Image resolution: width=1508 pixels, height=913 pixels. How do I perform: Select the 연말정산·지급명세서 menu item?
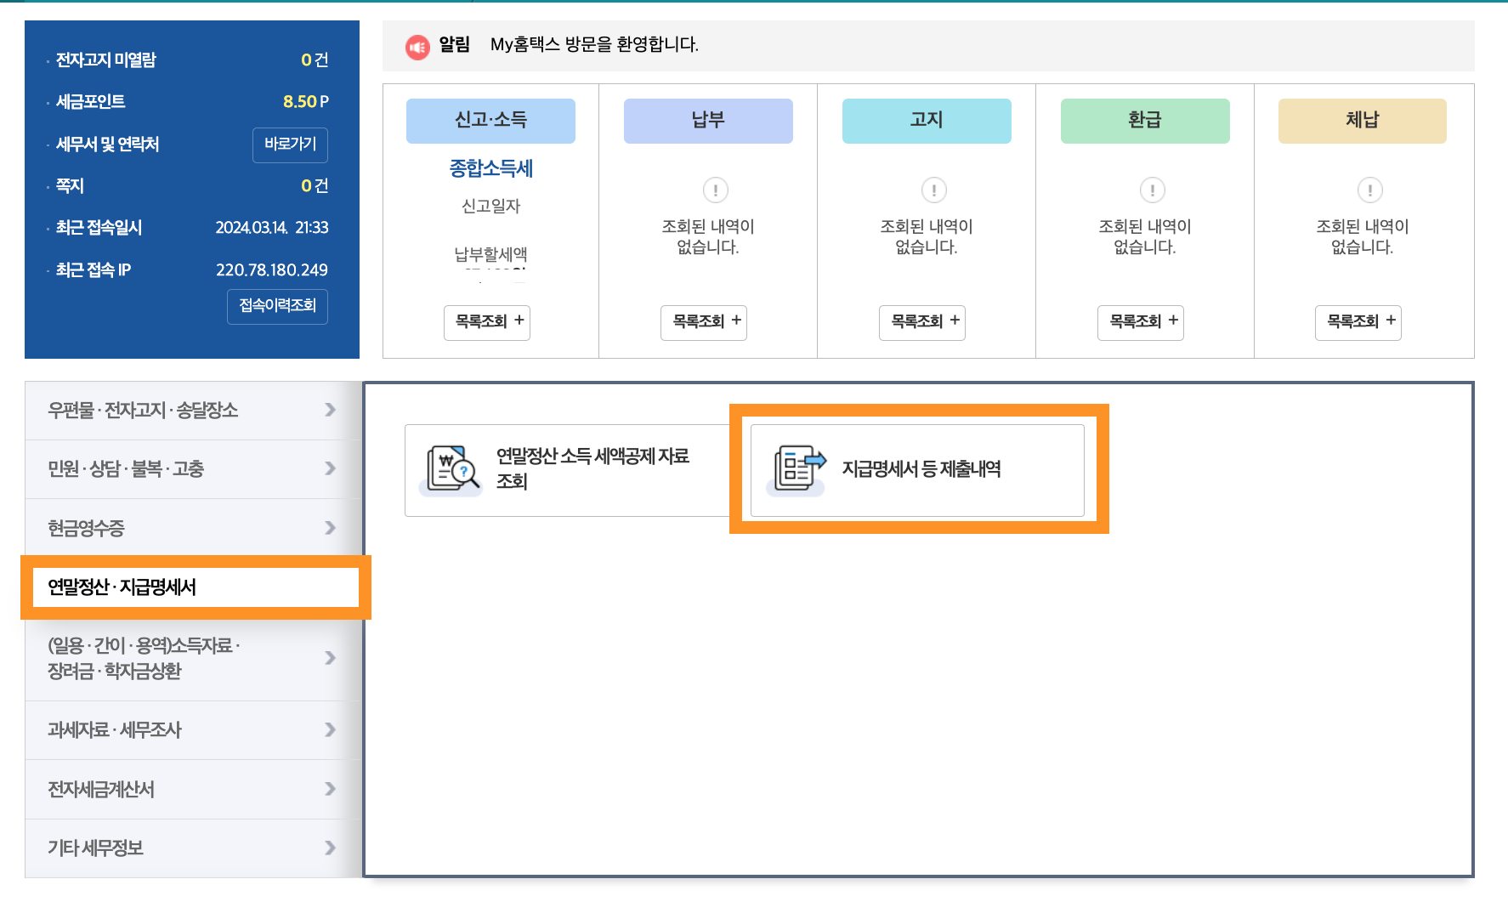(196, 587)
